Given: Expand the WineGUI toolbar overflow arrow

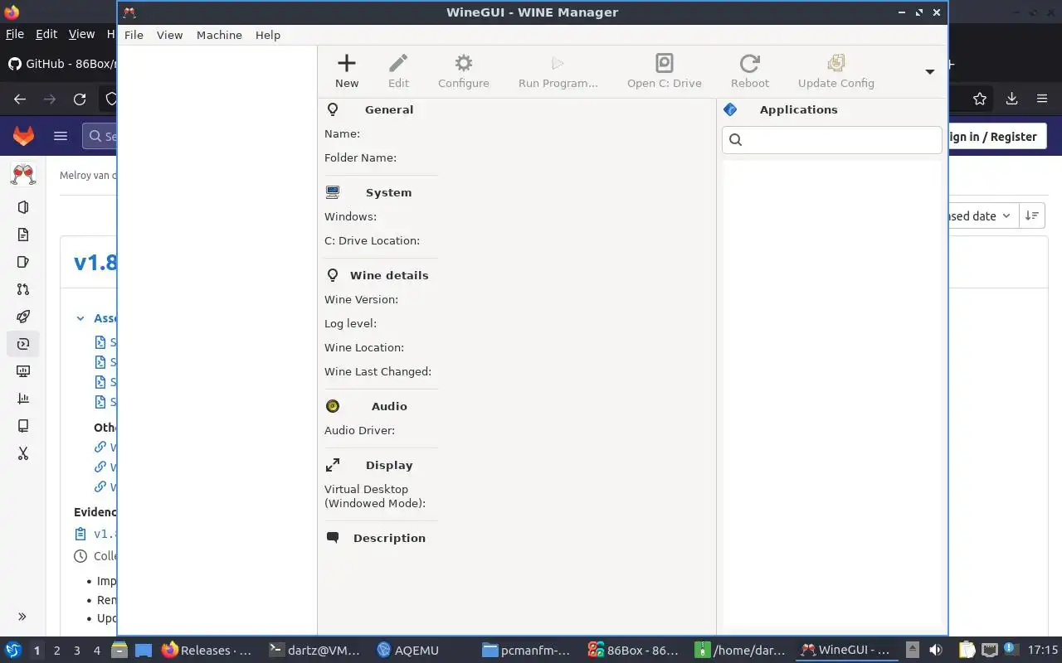Looking at the screenshot, I should (x=930, y=71).
